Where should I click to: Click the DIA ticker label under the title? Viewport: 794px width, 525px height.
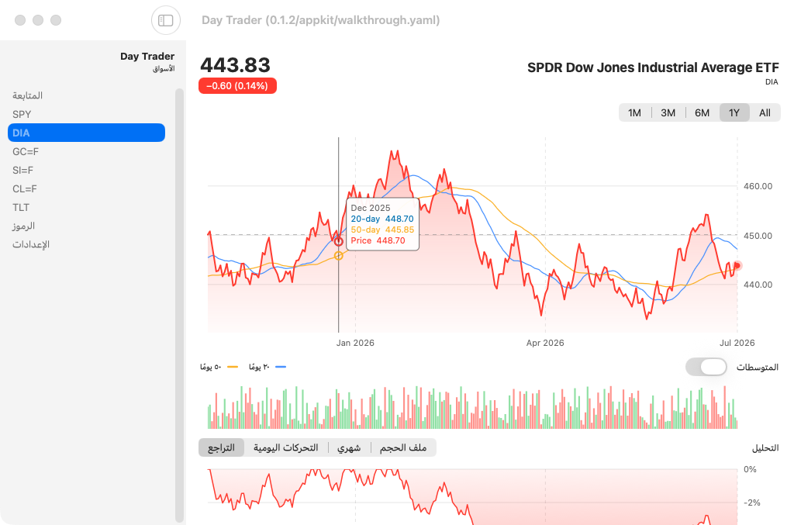tap(772, 82)
